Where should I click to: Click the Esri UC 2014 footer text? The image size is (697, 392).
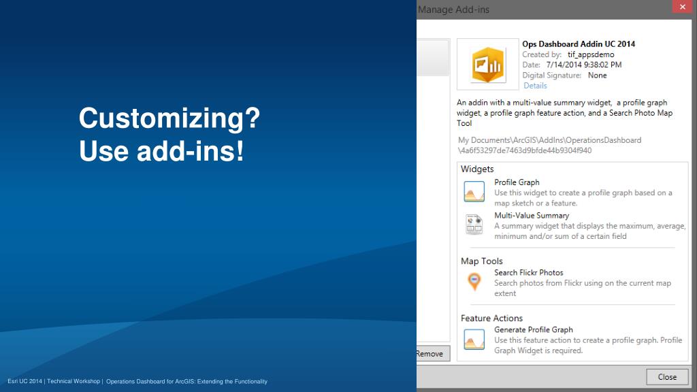point(137,381)
